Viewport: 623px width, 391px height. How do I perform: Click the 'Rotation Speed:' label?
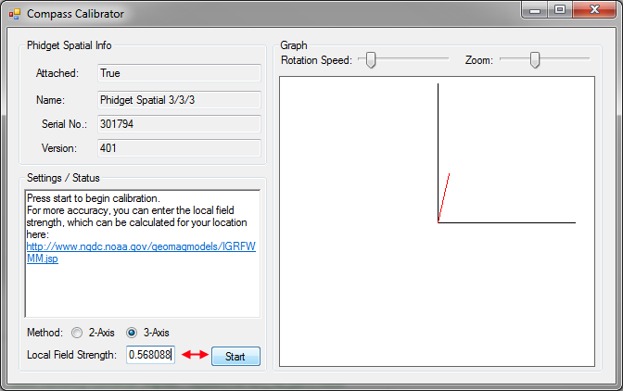point(317,60)
